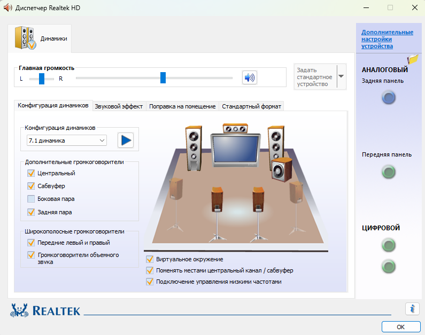Viewport: 425px width, 335px height.
Task: Click the main volume slider handle
Action: click(x=163, y=77)
